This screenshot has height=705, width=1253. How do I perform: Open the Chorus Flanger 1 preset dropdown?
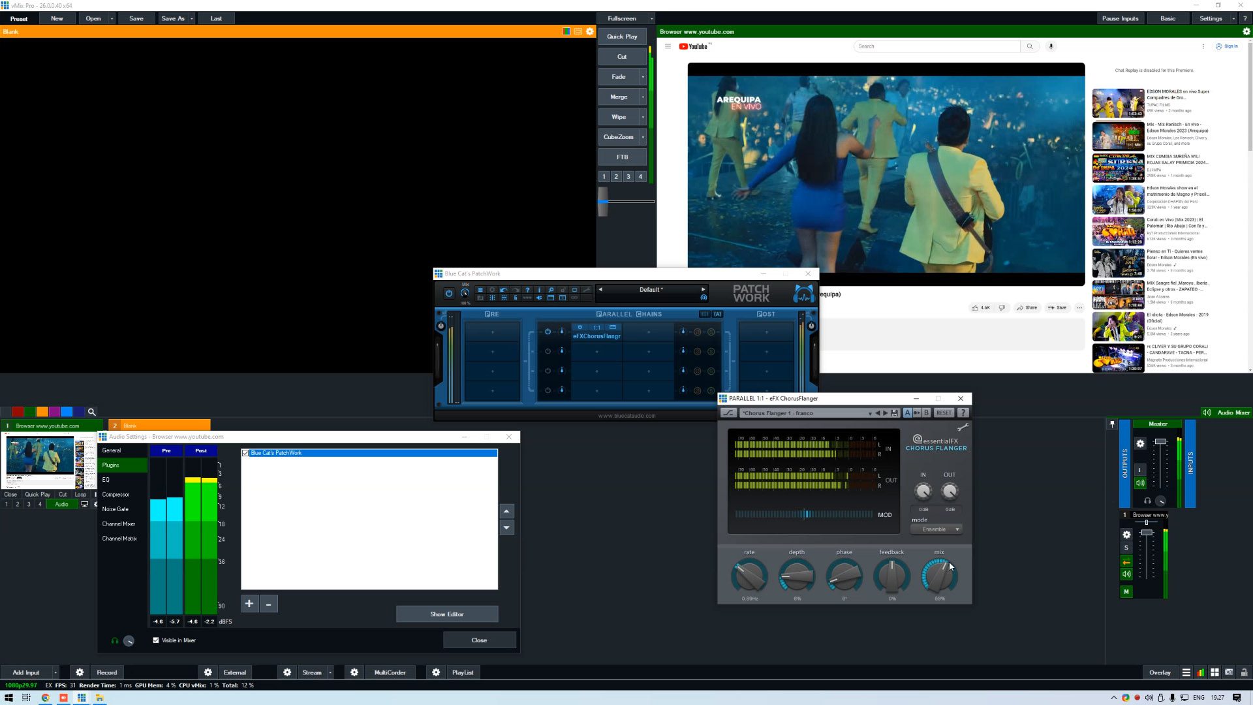870,413
